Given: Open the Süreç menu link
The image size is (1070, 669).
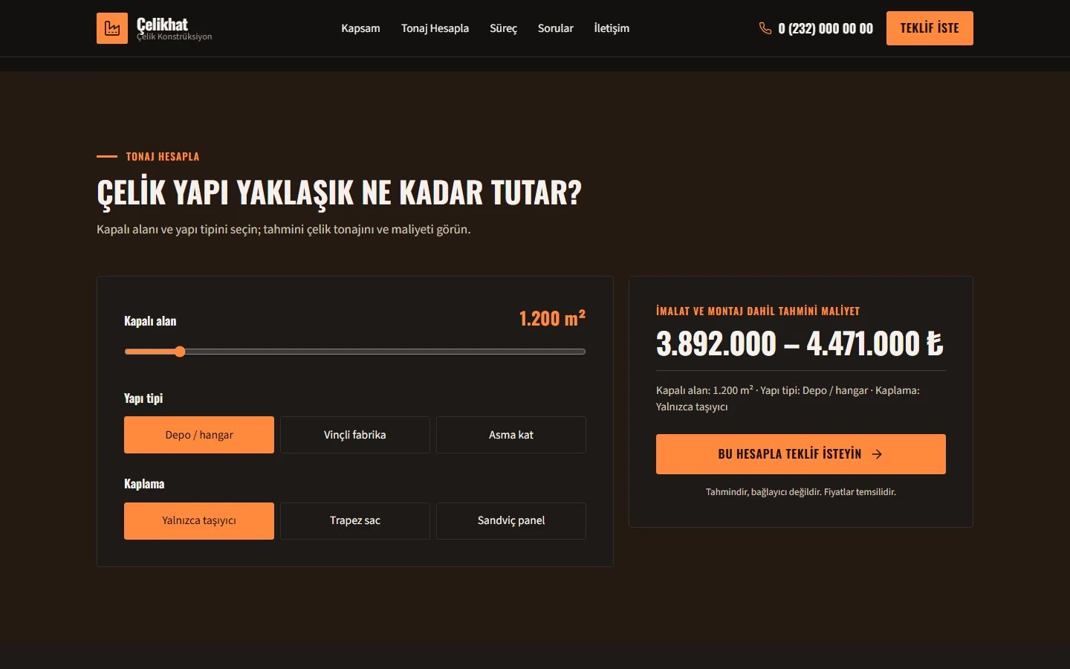Looking at the screenshot, I should (503, 28).
